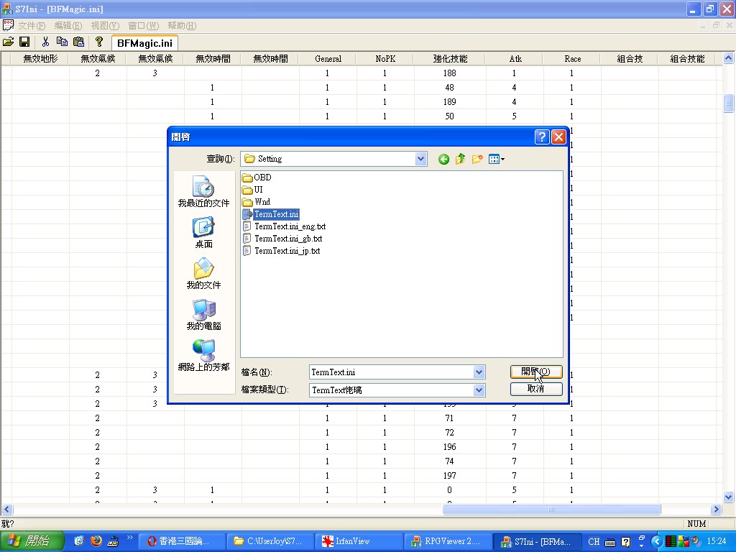Go back using the green arrow icon

pos(443,159)
